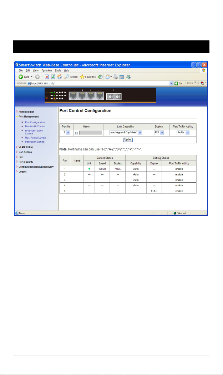This screenshot has width=223, height=375.
Task: Click the Update button
Action: click(x=128, y=140)
